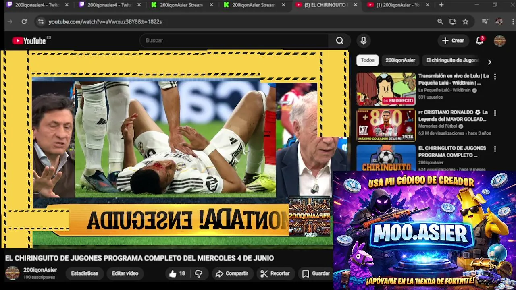Start voice search with the microphone icon
The height and width of the screenshot is (290, 516).
[364, 41]
